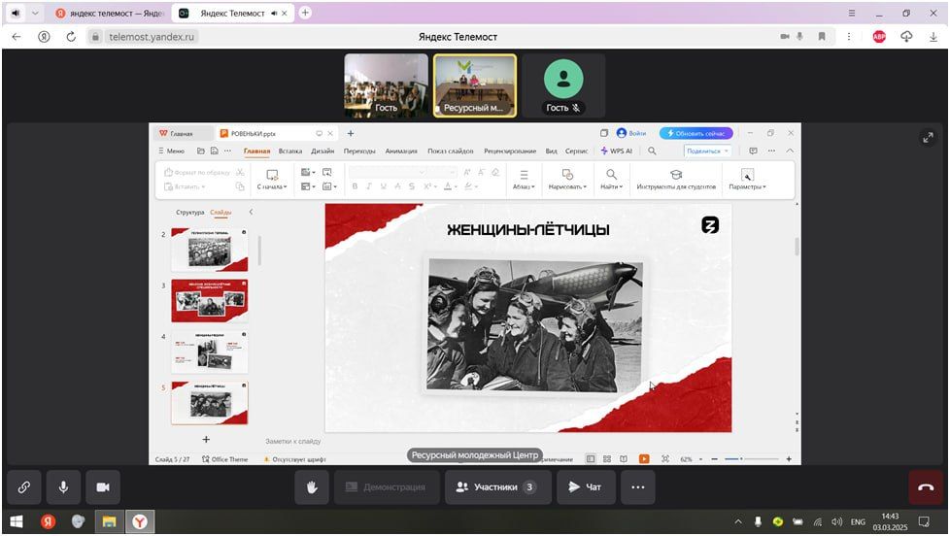Open С начала dropdown in WPS ribbon

point(272,180)
